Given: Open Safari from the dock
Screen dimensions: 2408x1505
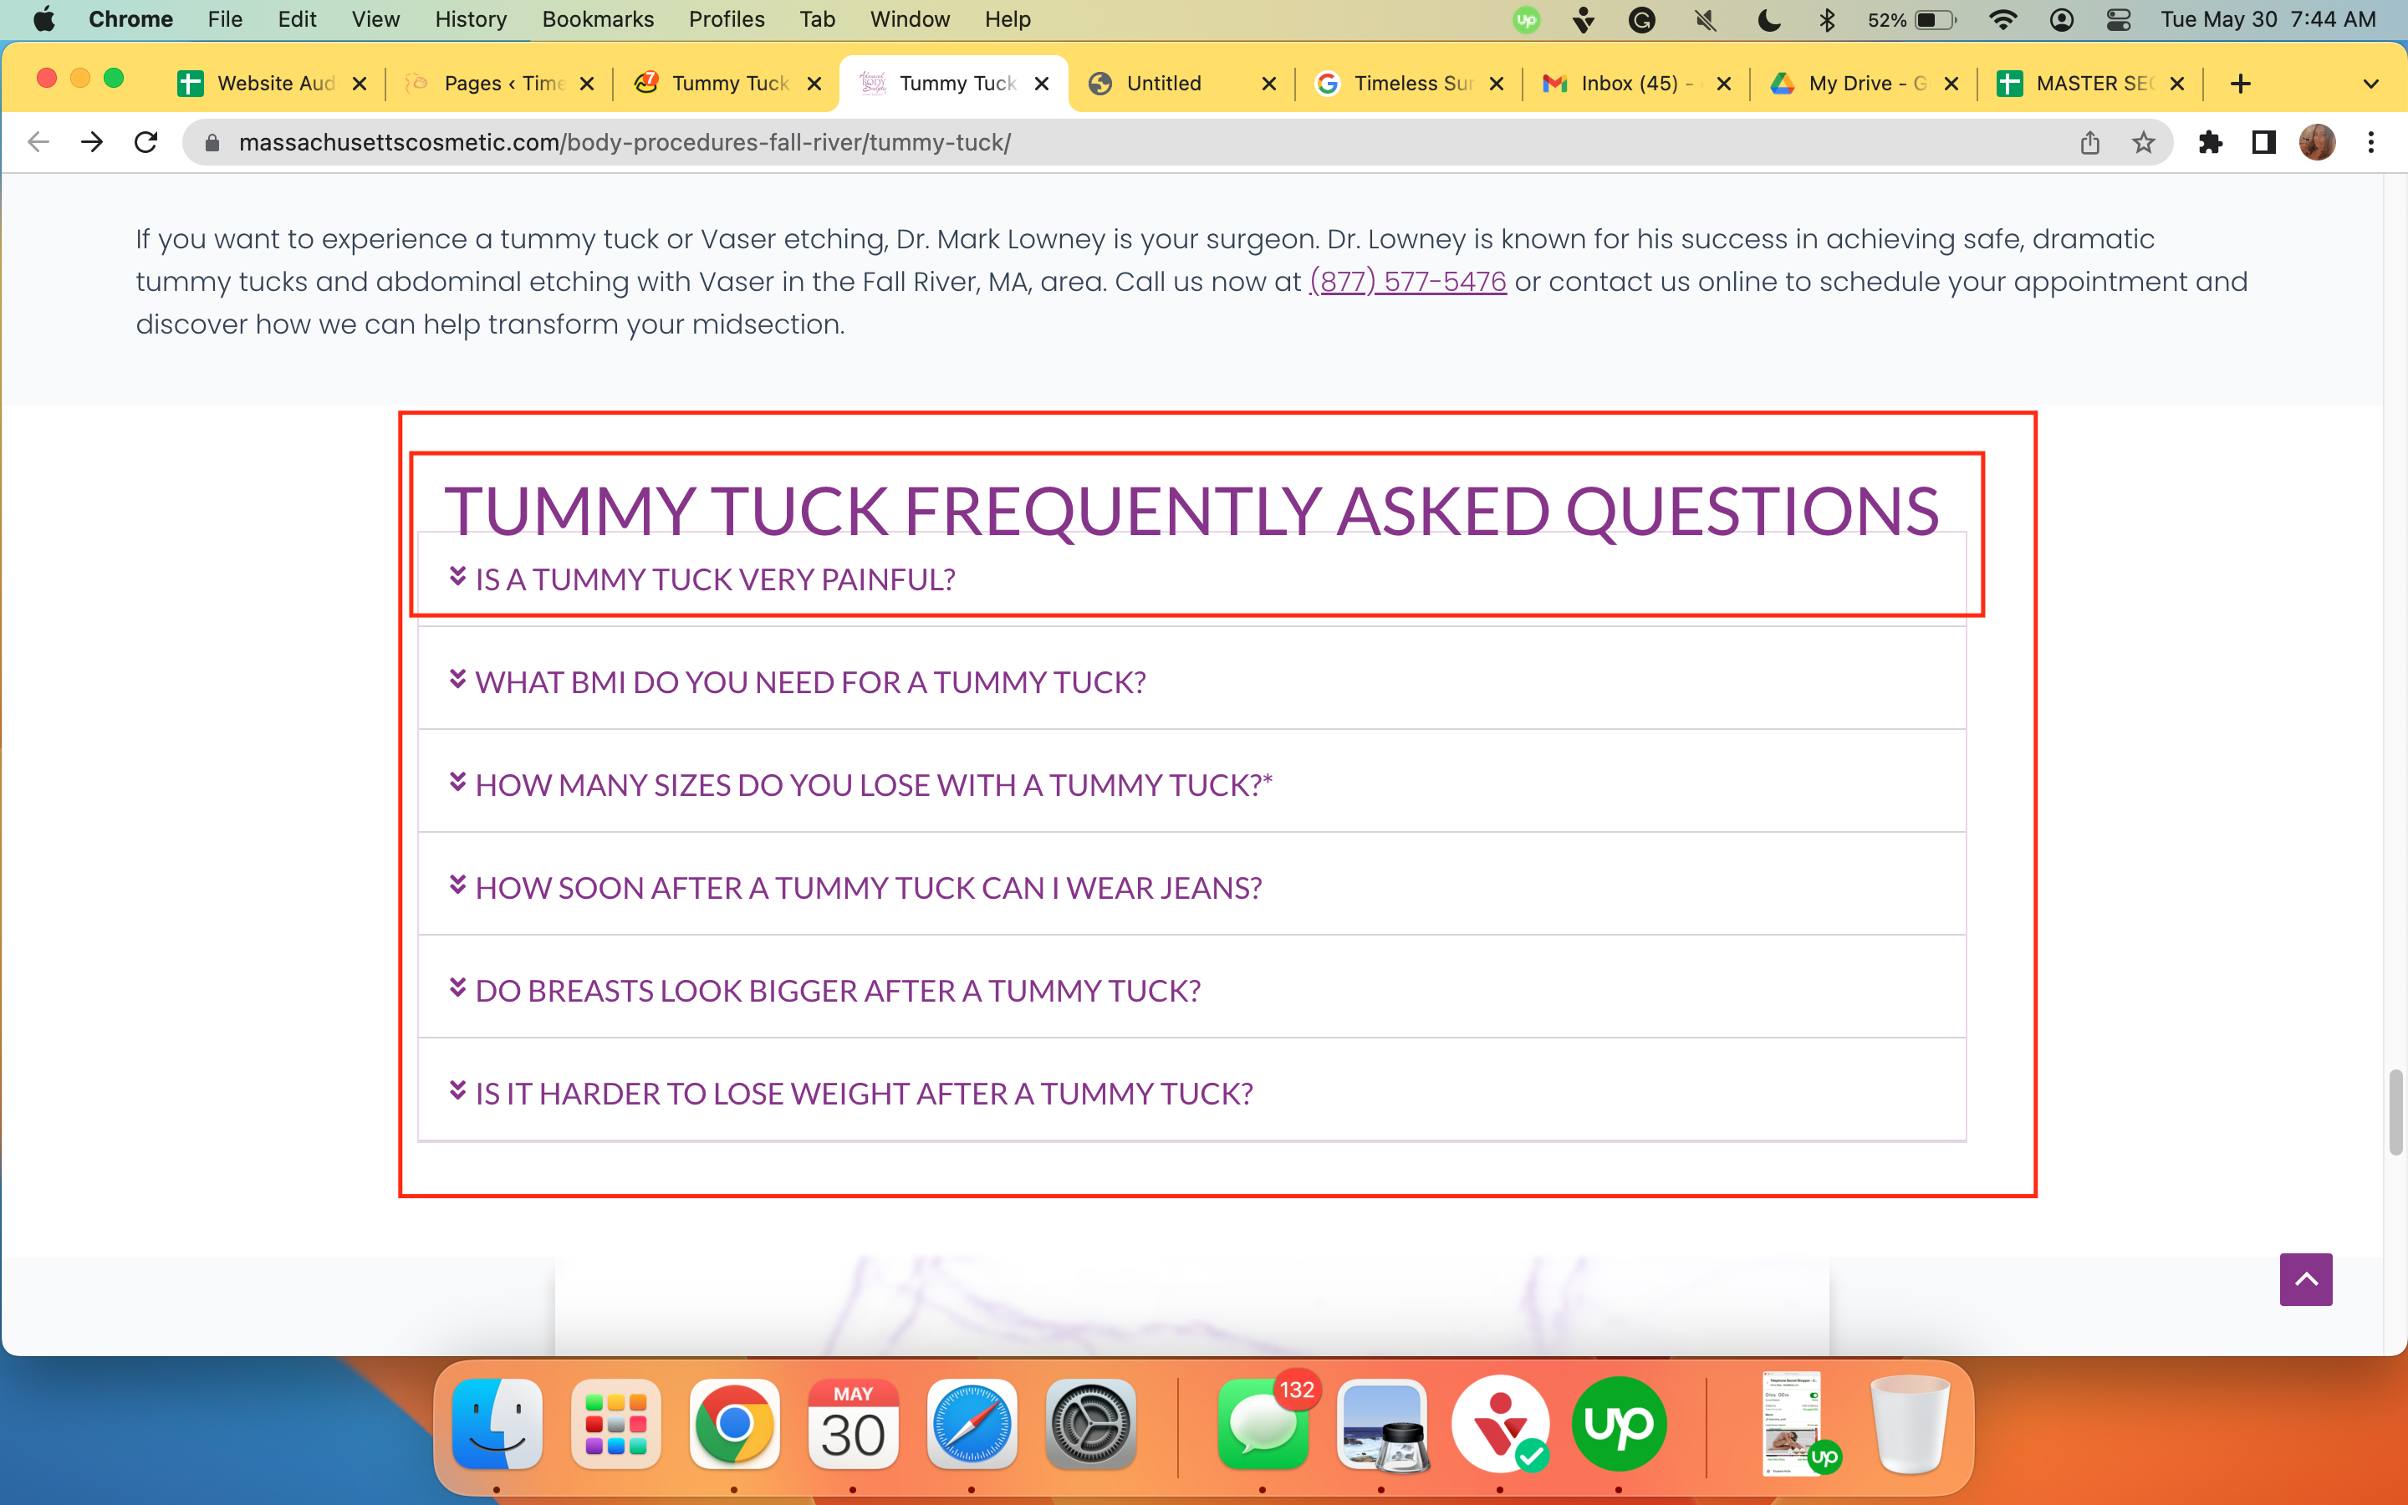Looking at the screenshot, I should pos(972,1425).
